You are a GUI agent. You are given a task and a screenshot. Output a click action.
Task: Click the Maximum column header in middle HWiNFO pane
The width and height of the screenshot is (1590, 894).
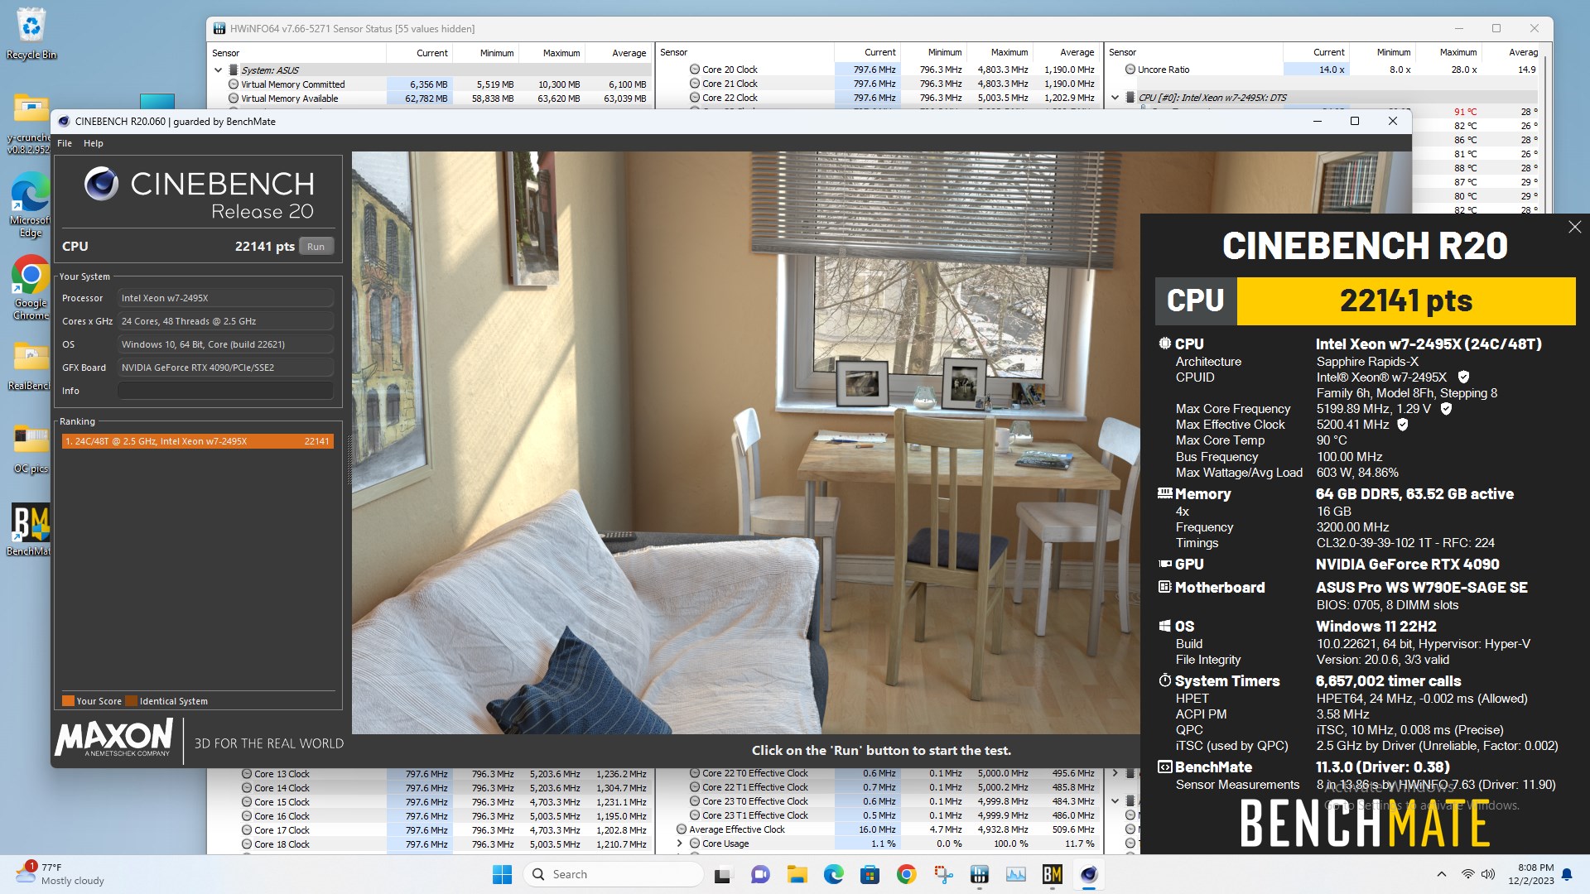(1009, 52)
